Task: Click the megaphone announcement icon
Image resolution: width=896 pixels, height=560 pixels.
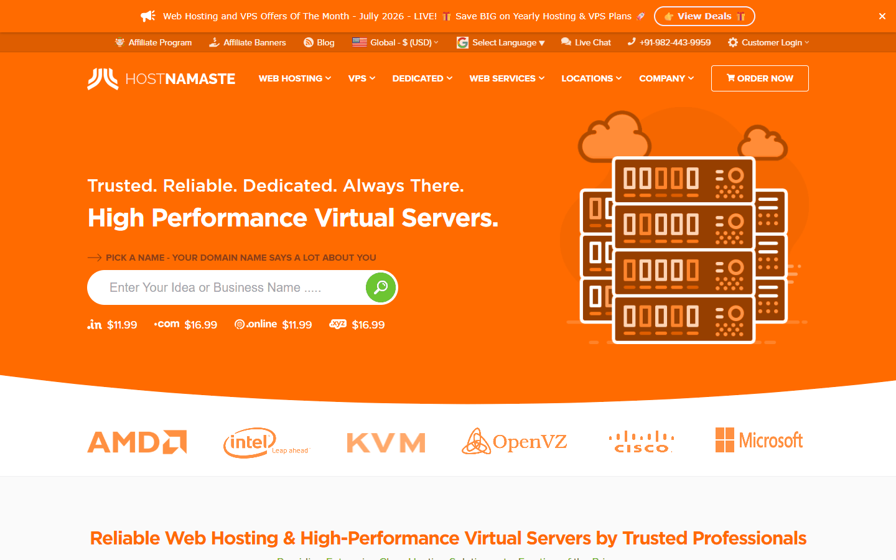Action: click(148, 16)
